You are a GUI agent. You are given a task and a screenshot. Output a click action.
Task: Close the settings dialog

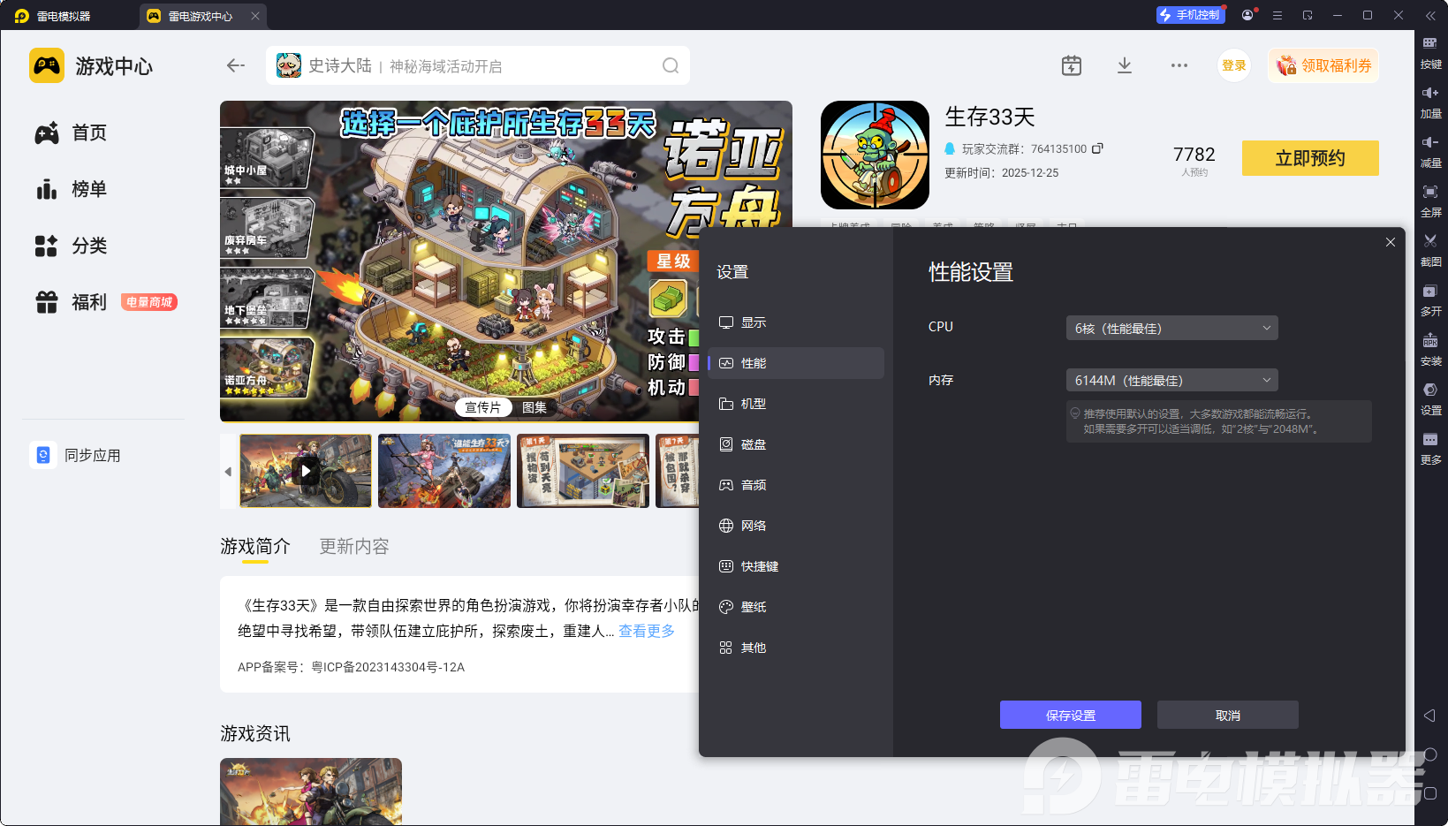1391,242
